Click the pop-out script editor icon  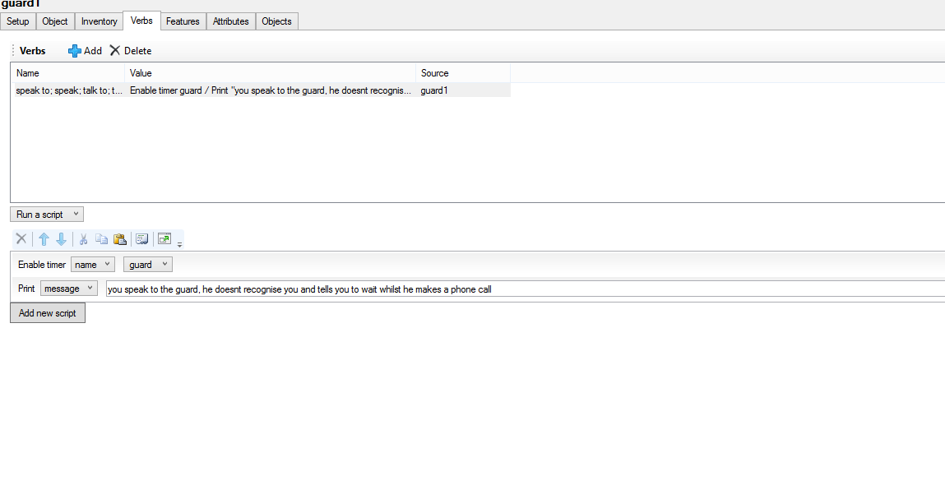[164, 239]
